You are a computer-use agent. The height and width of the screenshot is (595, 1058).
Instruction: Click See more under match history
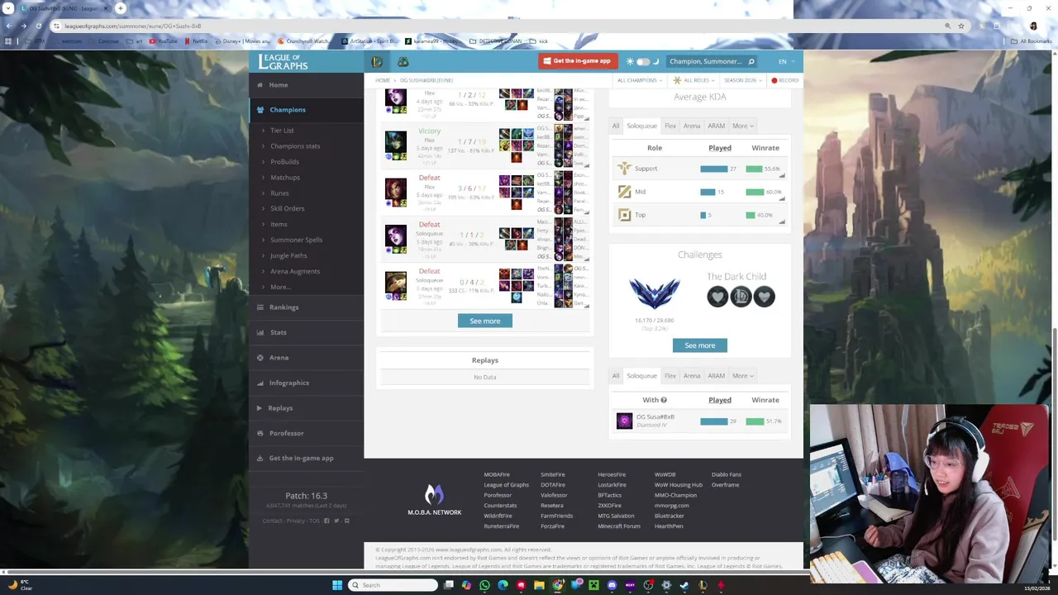[485, 321]
